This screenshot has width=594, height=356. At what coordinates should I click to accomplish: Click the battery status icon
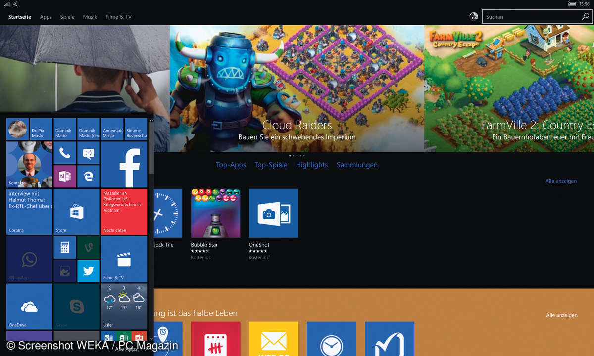(x=571, y=4)
